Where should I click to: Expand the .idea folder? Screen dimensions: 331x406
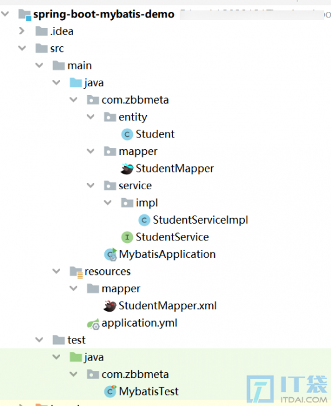click(x=22, y=31)
